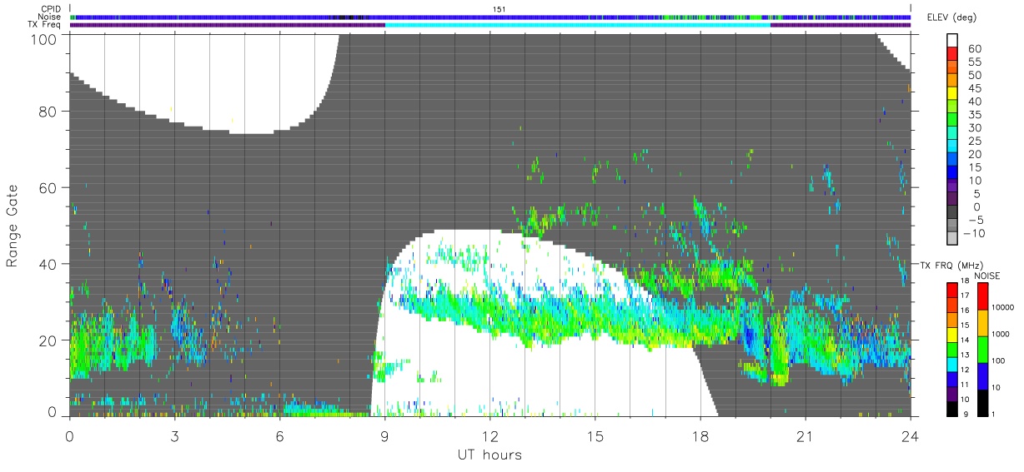Click the 12 tick label on the UT hours axis
This screenshot has width=1024, height=472.
(489, 436)
